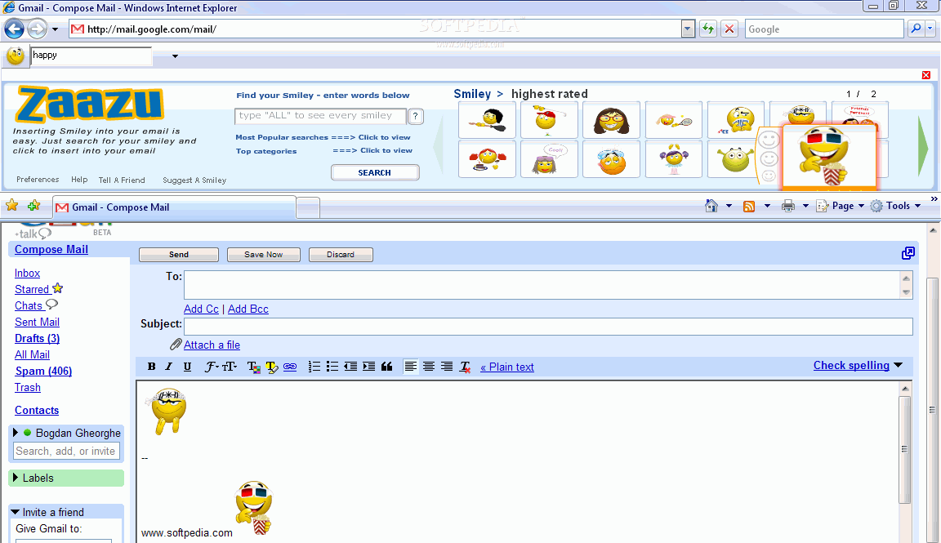Remove text formatting

465,367
